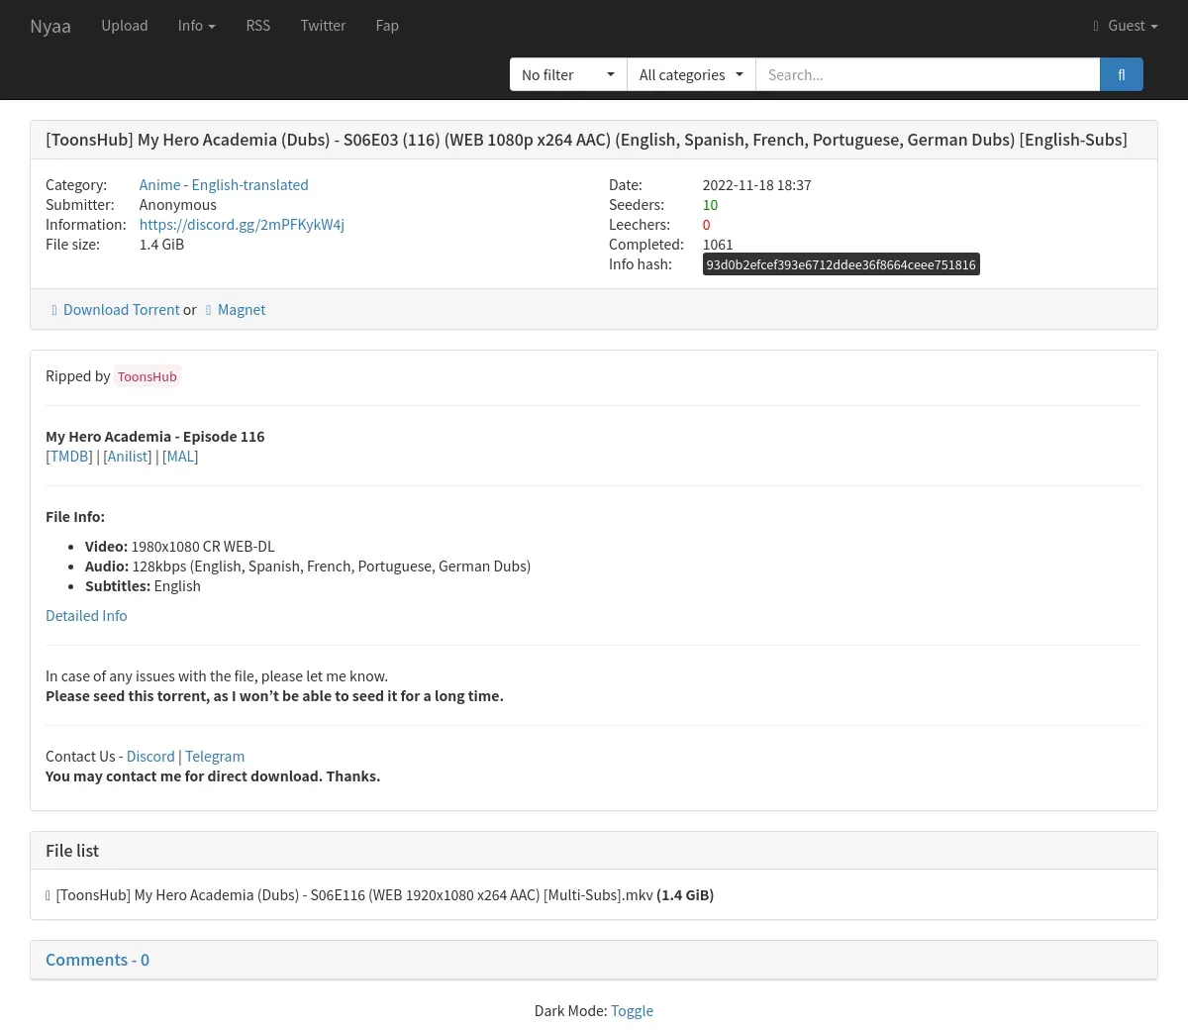Expand the Info menu in navbar

(196, 26)
